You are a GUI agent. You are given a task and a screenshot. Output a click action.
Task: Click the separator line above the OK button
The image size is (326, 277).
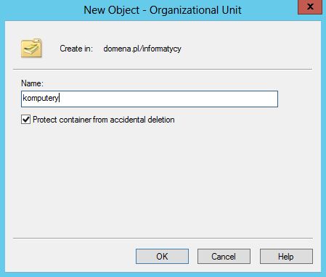click(x=163, y=238)
